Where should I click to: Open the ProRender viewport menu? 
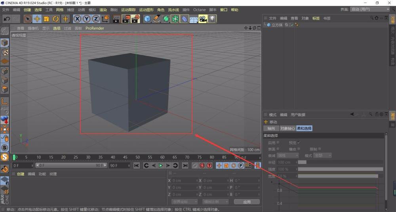(x=95, y=28)
